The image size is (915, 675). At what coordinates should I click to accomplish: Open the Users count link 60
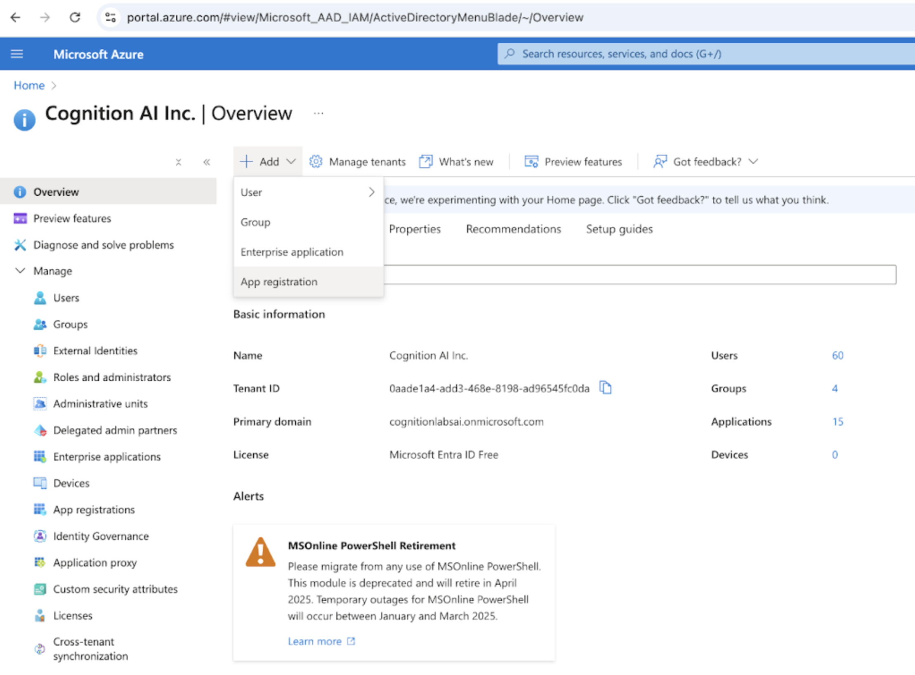point(837,355)
